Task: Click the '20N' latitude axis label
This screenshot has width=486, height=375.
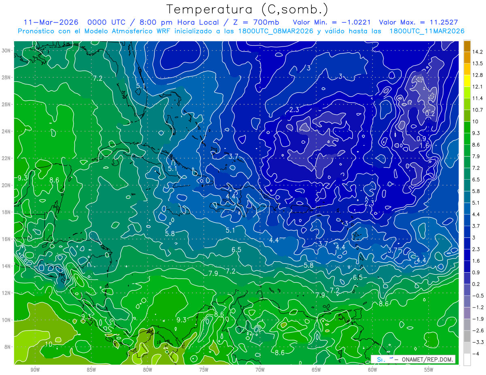Action: [x=6, y=185]
